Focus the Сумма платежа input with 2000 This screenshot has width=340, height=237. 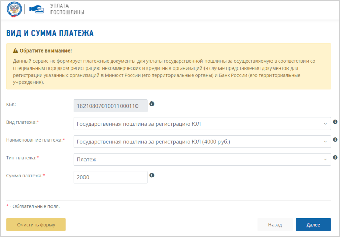click(111, 177)
